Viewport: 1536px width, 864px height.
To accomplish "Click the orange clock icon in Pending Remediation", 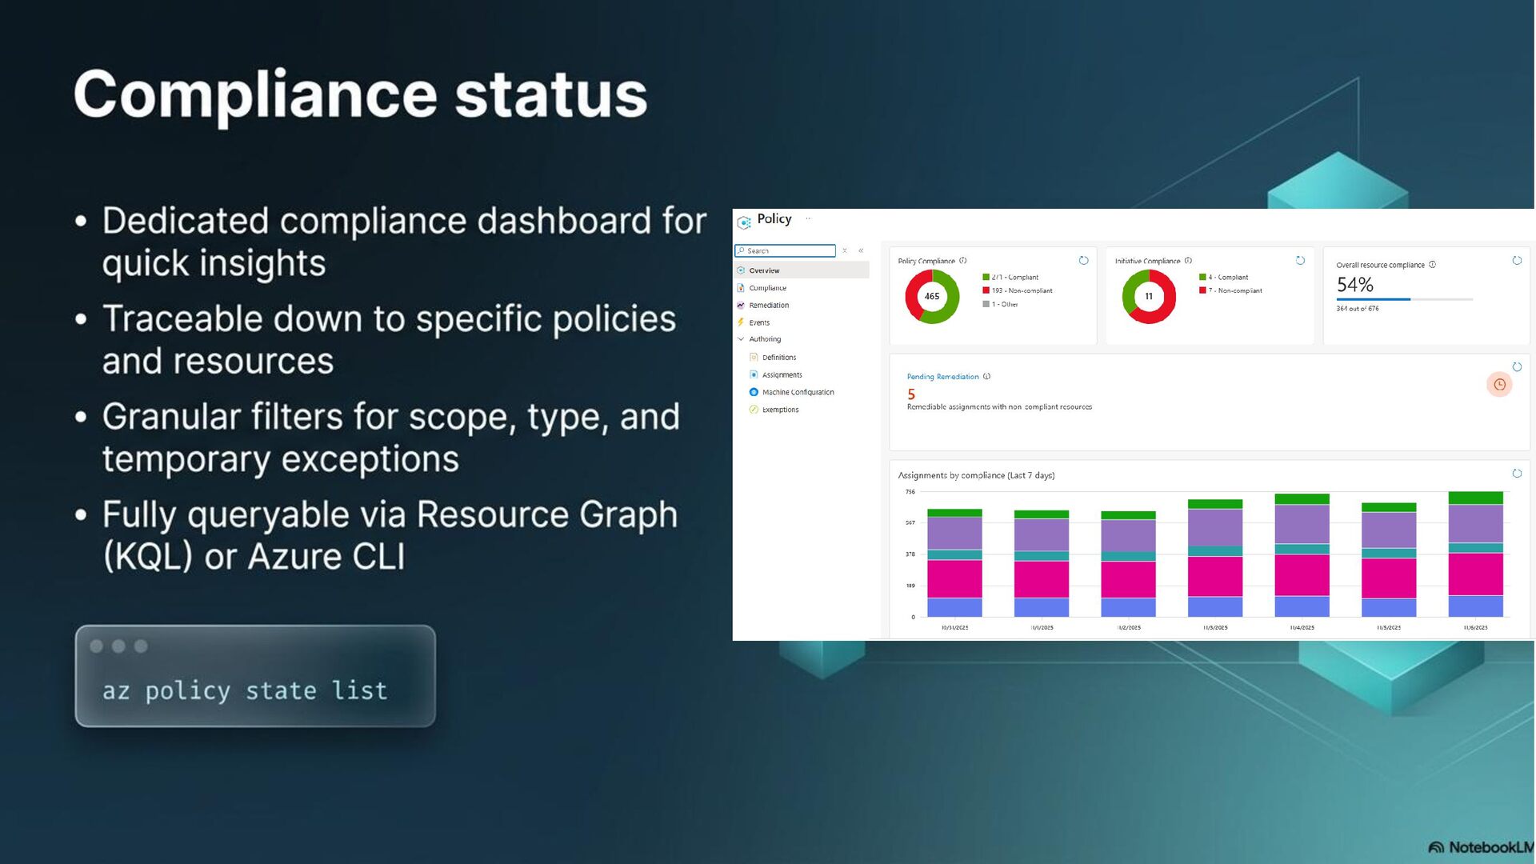I will [x=1499, y=385].
